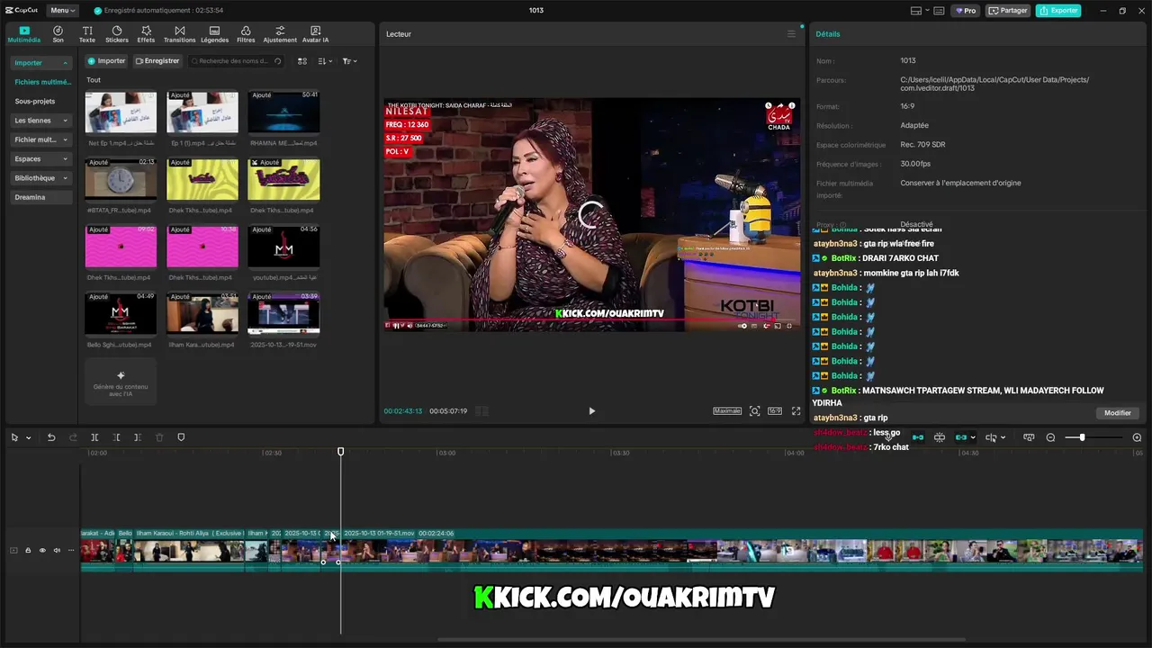Open the Multimédia tab
1152x648 pixels.
[x=24, y=34]
